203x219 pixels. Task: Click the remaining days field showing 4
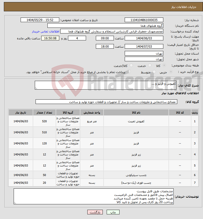tap(77, 38)
